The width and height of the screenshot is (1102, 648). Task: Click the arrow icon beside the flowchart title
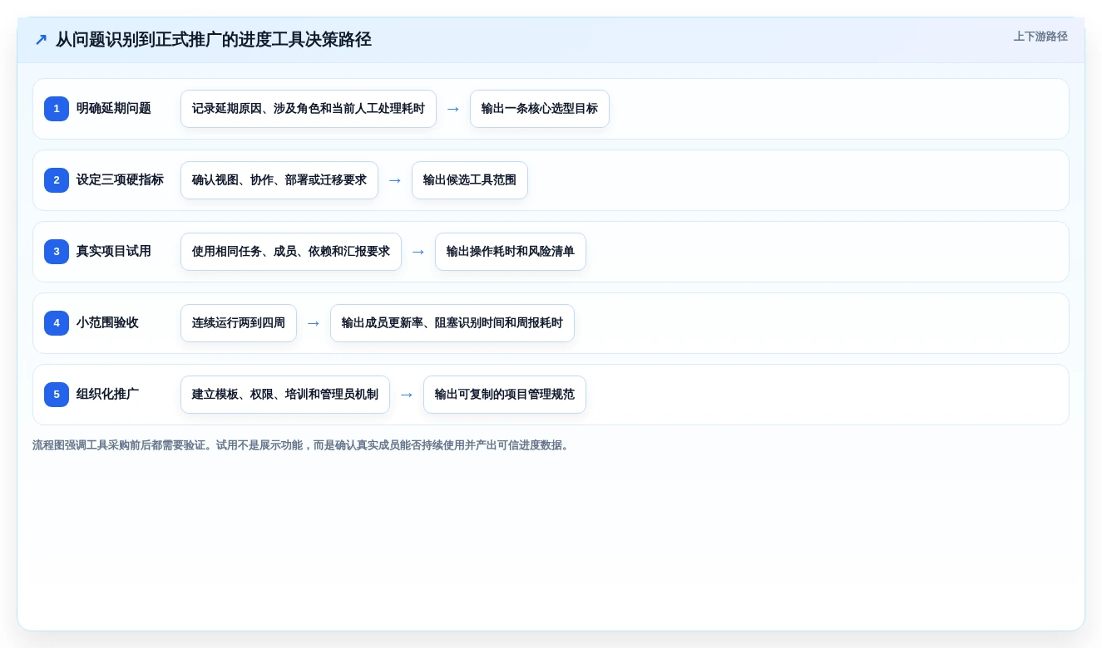click(41, 39)
